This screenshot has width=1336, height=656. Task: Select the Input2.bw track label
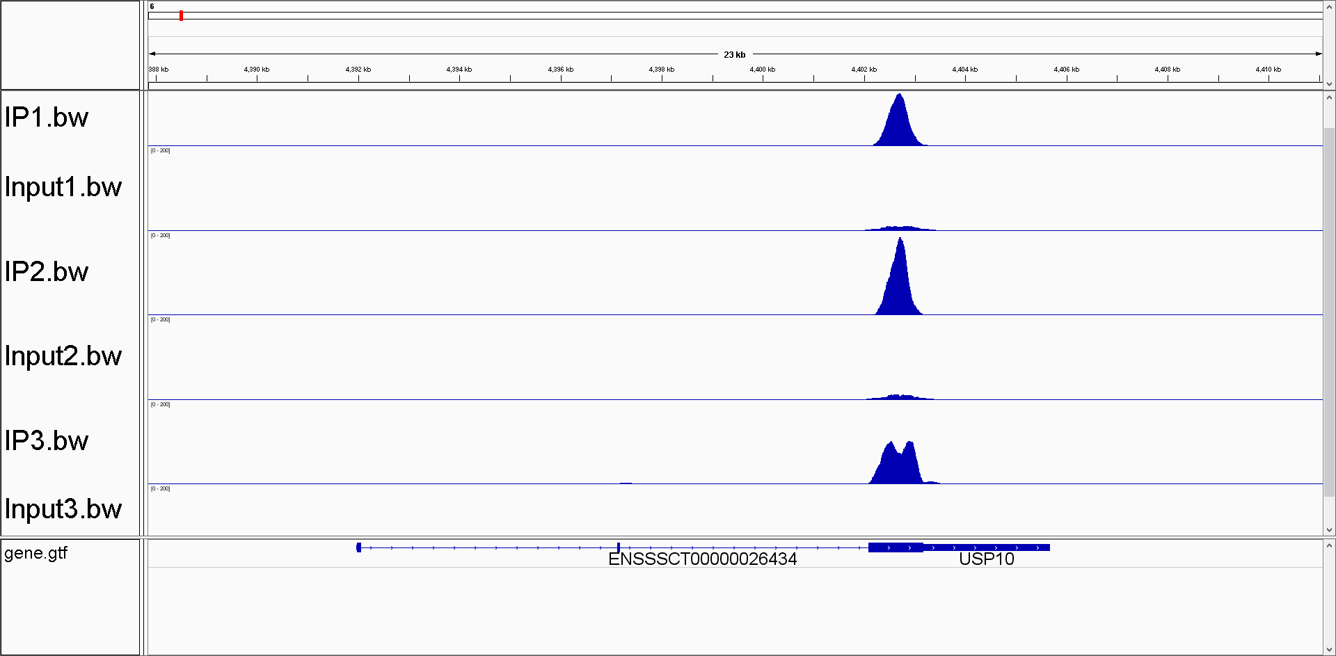(63, 356)
